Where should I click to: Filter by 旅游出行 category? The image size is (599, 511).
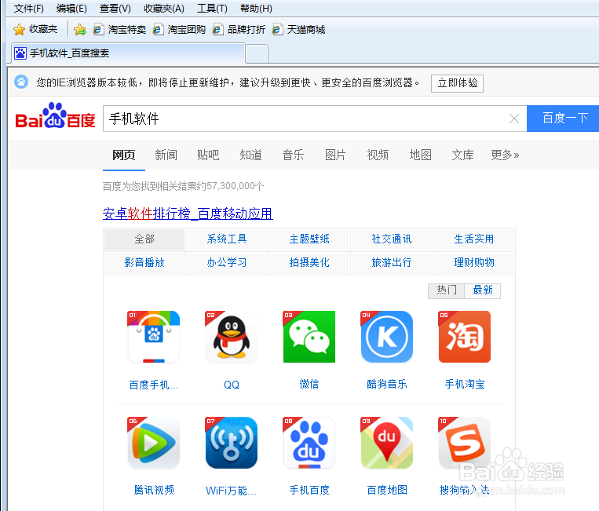392,262
